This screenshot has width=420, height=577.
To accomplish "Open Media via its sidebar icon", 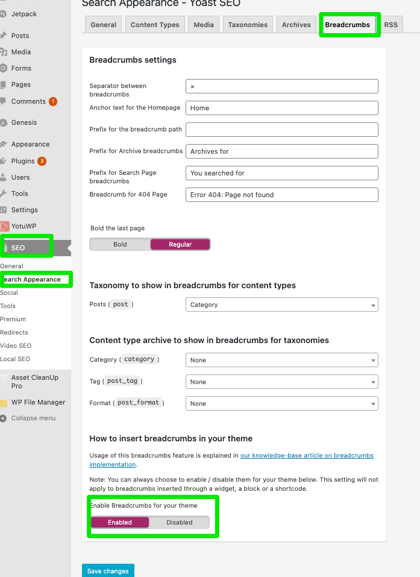I will pos(4,52).
